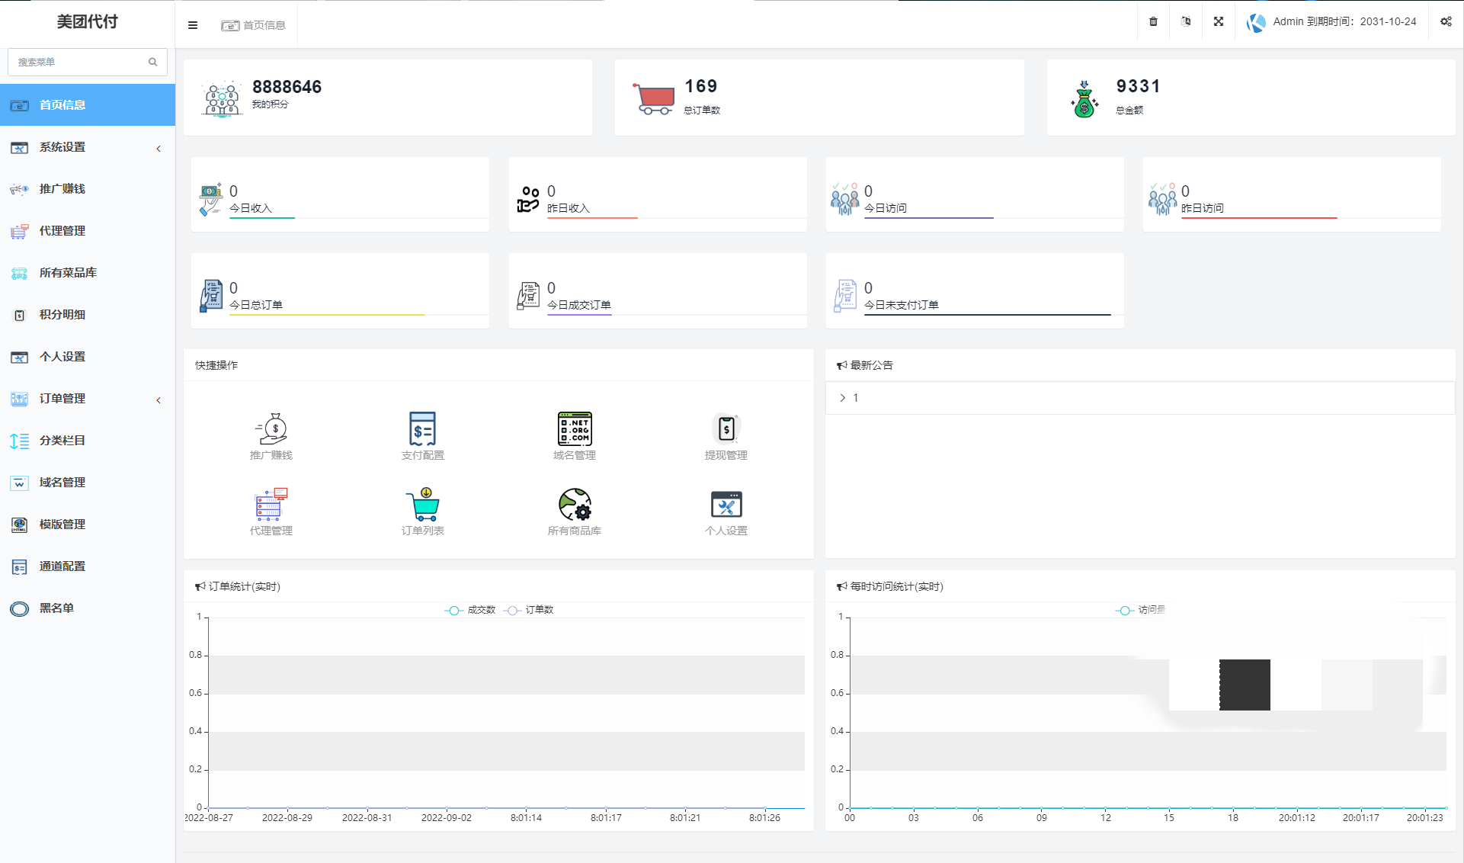Open the 推广赚钱 quick action icon

(x=271, y=429)
